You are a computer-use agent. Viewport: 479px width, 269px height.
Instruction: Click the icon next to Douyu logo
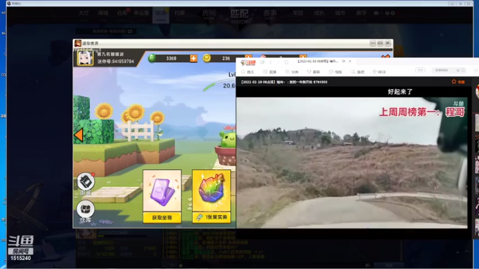tap(262, 62)
